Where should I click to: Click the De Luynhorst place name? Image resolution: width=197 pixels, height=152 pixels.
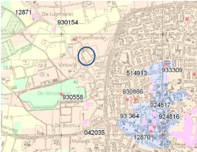click(x=58, y=14)
